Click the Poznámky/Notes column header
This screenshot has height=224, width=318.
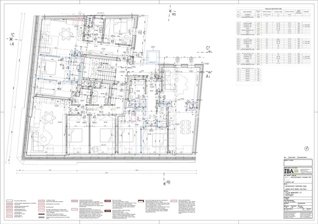[x=303, y=157]
